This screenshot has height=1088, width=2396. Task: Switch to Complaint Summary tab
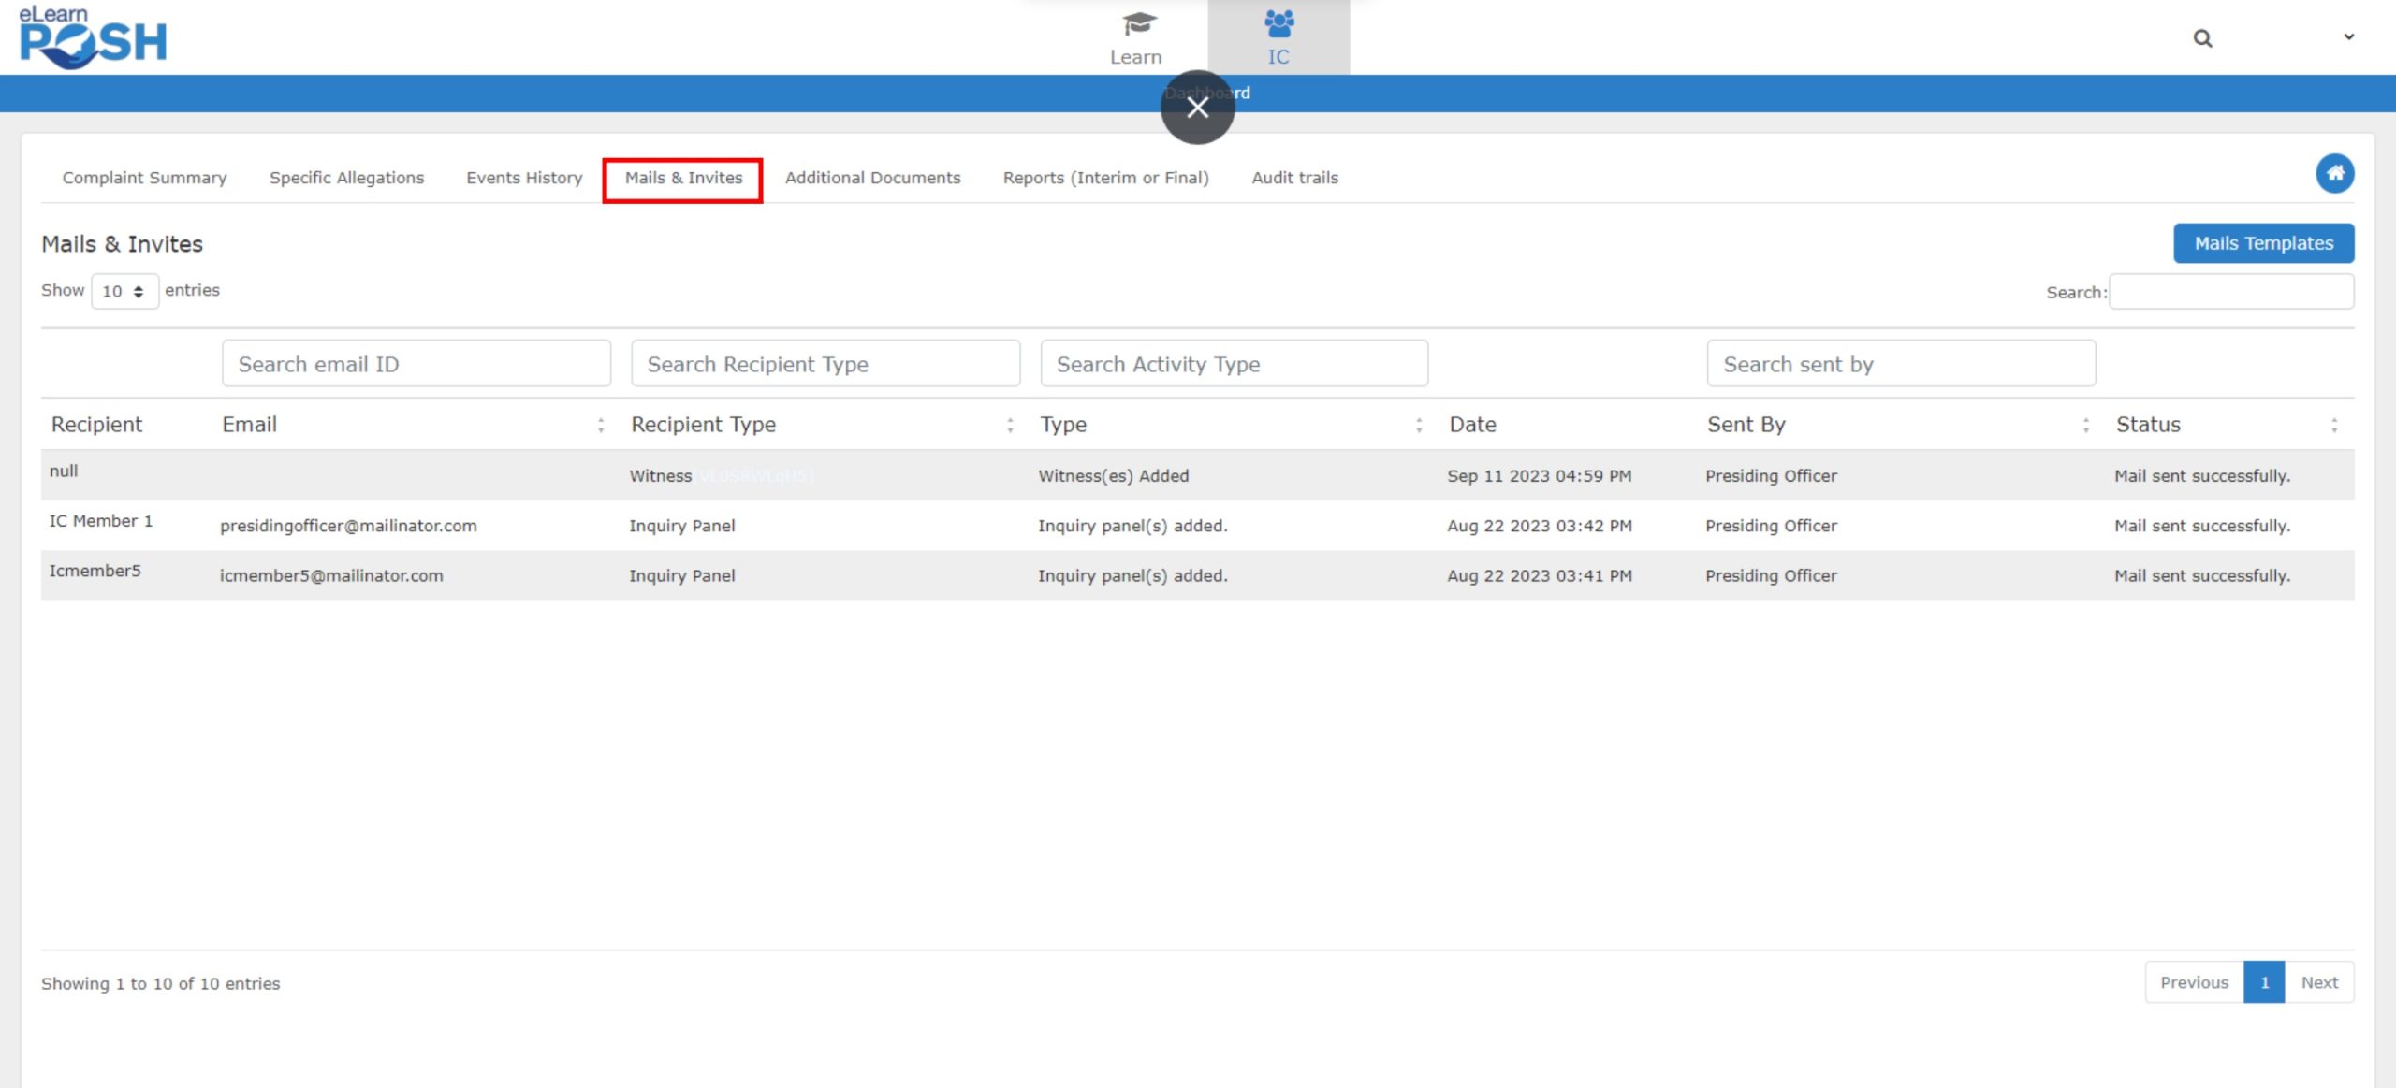tap(144, 178)
